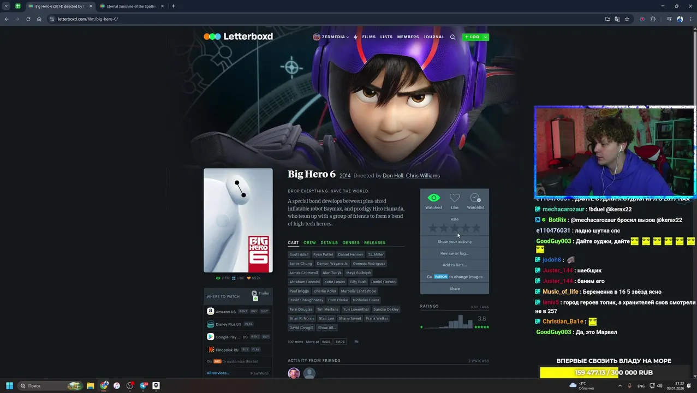
Task: Click Disney Plus PLAY button
Action: click(248, 324)
